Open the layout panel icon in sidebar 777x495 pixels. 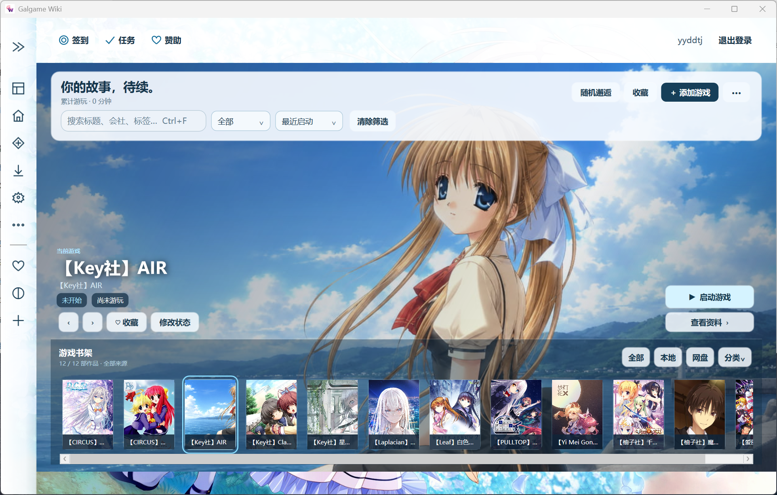18,88
